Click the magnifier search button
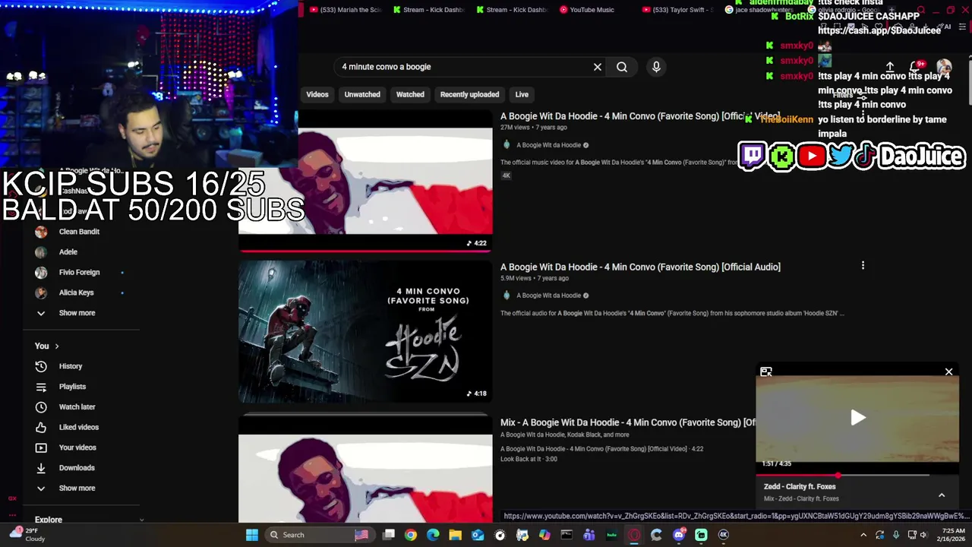972x547 pixels. click(622, 67)
